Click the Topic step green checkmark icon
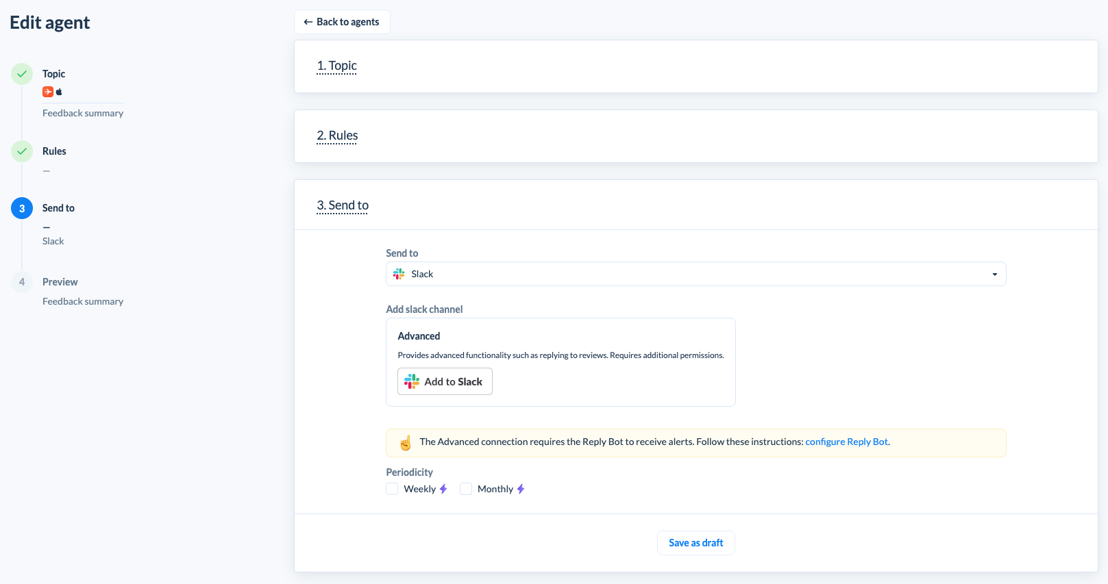1108x584 pixels. 22,74
